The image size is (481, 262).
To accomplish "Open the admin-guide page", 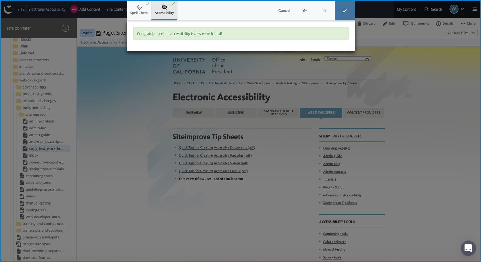I will pos(39,135).
